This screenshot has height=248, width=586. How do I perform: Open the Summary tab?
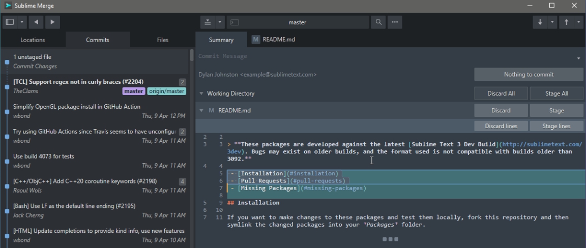pos(221,40)
